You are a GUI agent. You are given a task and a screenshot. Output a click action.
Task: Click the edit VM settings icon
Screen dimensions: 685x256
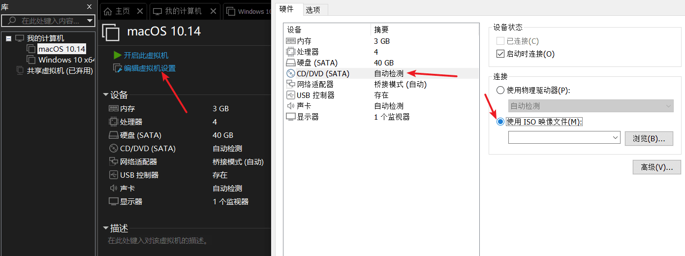click(x=117, y=68)
